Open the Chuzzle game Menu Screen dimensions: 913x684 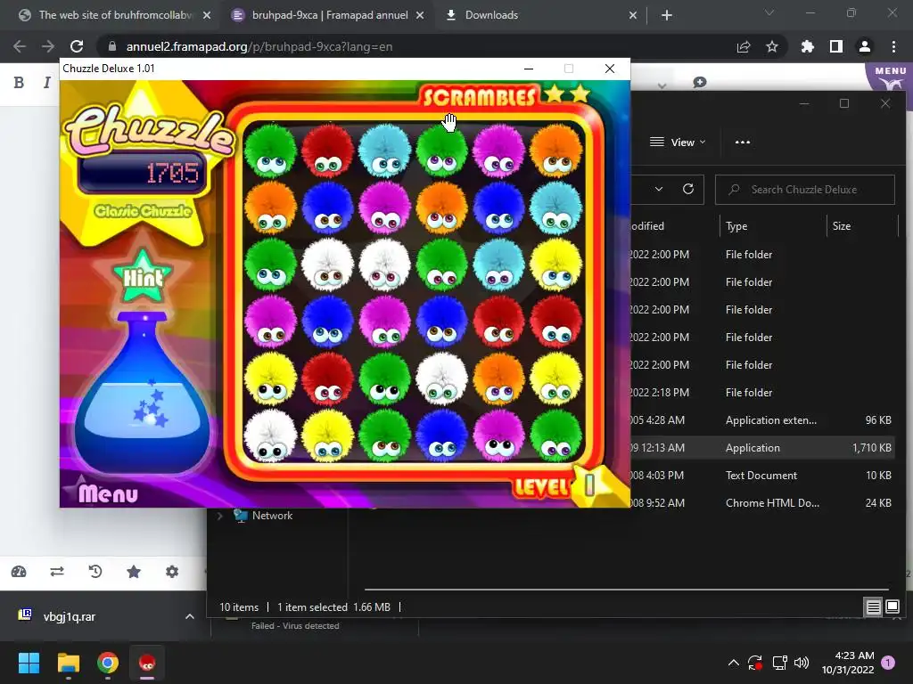pyautogui.click(x=108, y=493)
